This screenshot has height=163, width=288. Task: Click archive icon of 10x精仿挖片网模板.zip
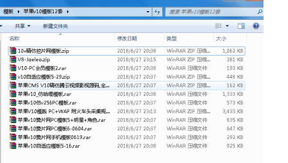pyautogui.click(x=13, y=51)
